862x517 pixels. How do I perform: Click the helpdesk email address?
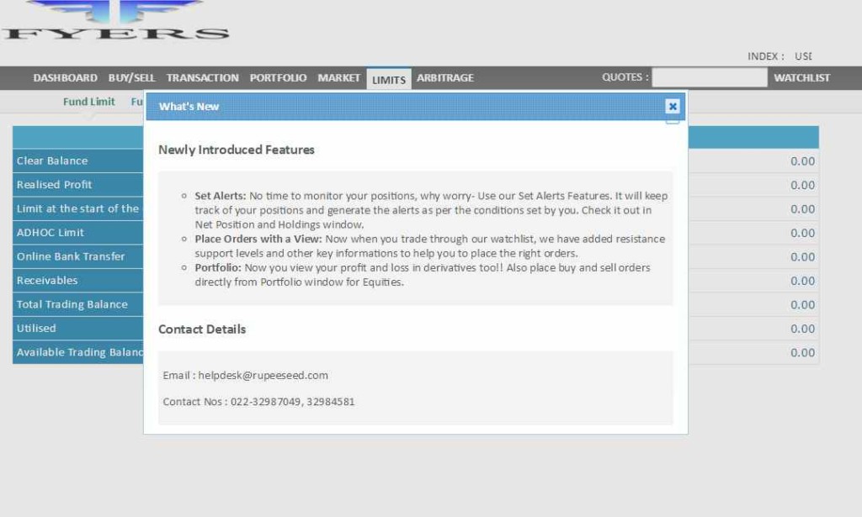point(263,376)
